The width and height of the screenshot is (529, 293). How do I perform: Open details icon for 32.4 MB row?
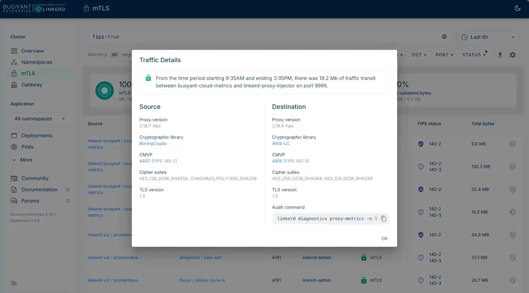coord(513,189)
